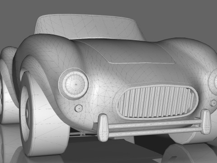Click the oval front grille with vertical slats

click(x=157, y=102)
